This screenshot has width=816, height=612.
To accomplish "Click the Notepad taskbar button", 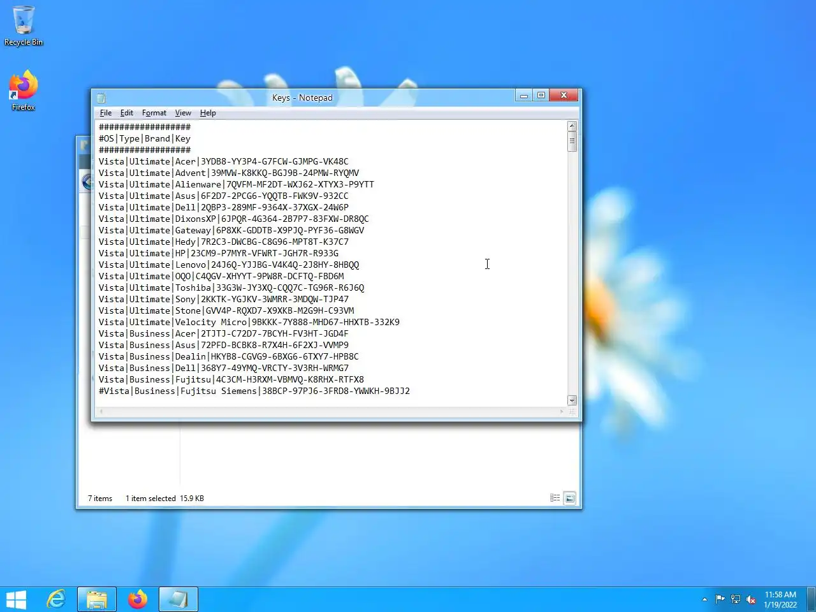I will pyautogui.click(x=178, y=599).
